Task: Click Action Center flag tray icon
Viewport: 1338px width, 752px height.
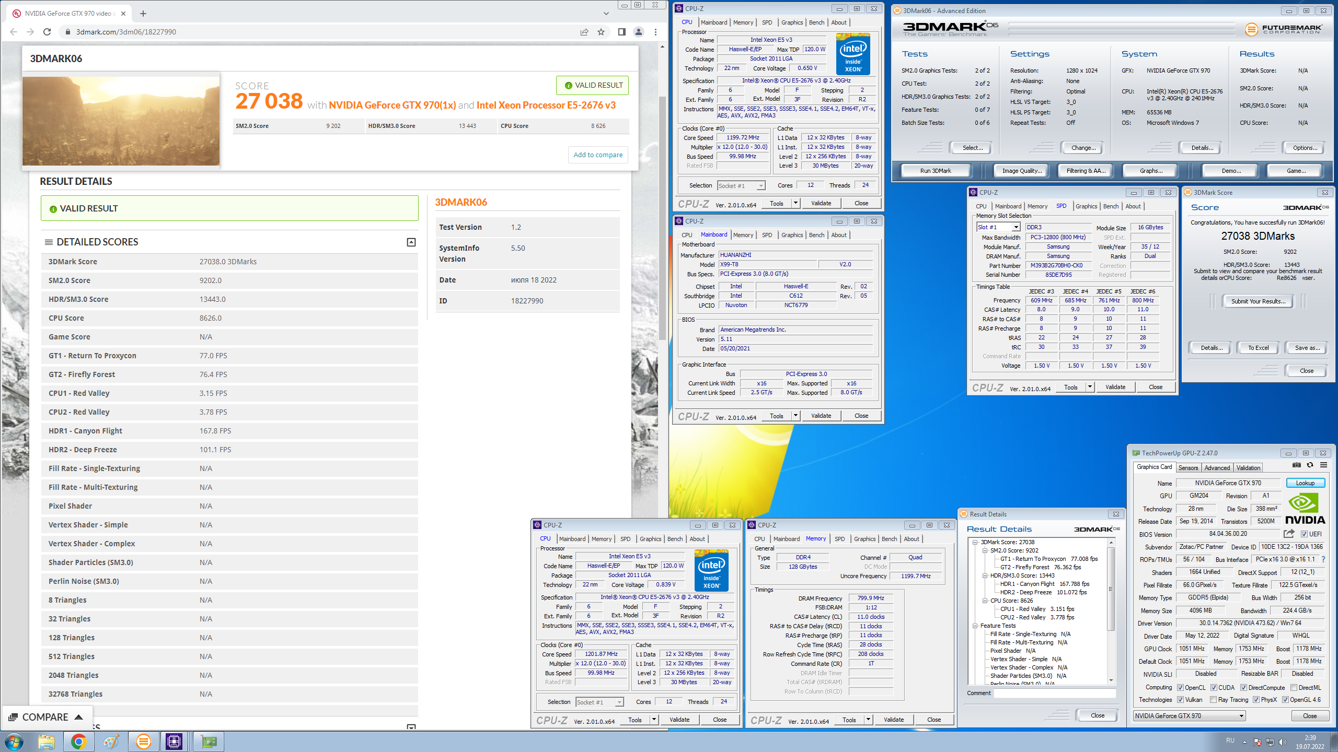Action: pyautogui.click(x=1258, y=742)
